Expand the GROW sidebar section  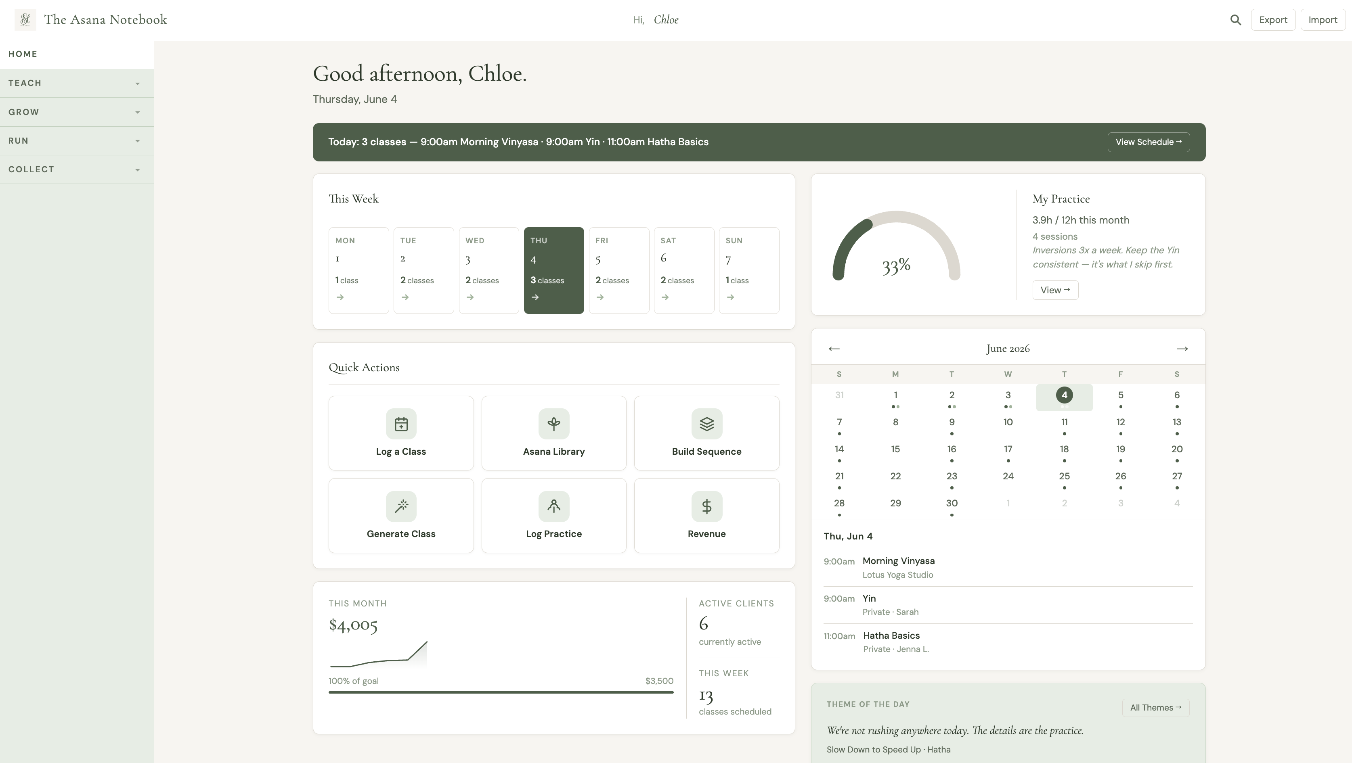click(77, 112)
